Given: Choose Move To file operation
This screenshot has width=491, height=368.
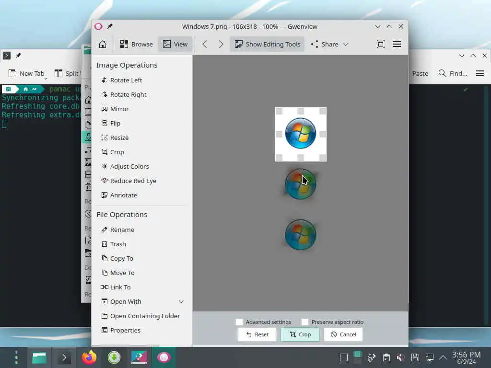Looking at the screenshot, I should pos(118,273).
